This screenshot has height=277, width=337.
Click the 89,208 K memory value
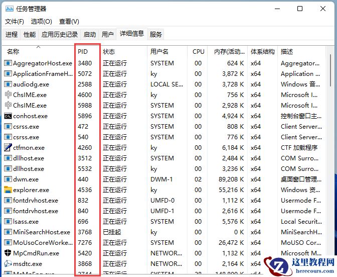231,179
